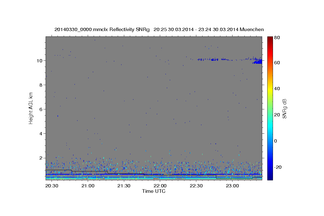Click the colorbar value 60
The height and width of the screenshot is (216, 324).
tap(277, 63)
